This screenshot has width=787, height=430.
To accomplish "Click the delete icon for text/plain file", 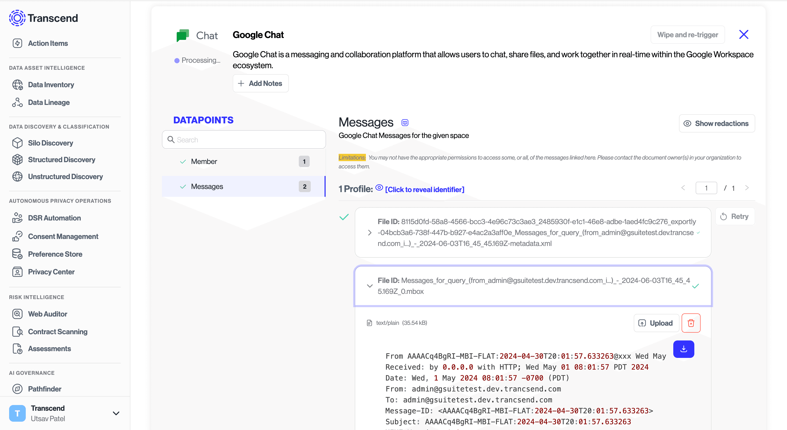I will (x=690, y=322).
